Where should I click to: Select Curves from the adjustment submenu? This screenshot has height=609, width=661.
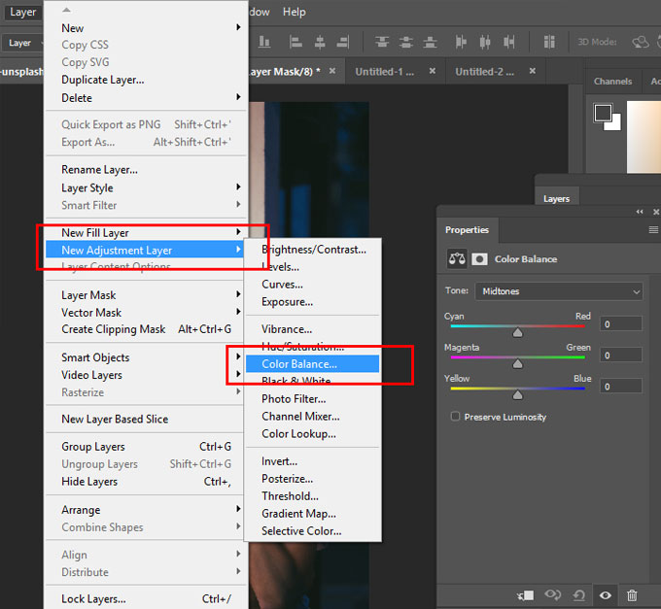282,285
